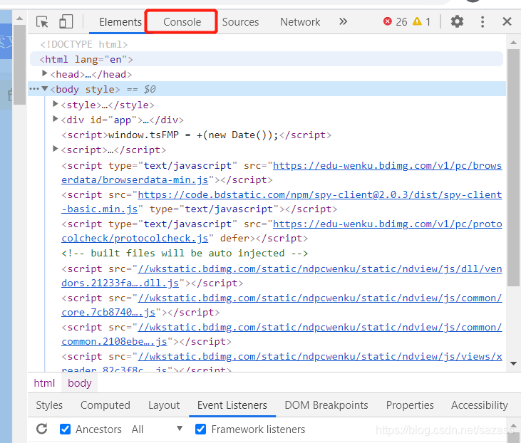521x443 pixels.
Task: Click the Elements panel vertical scrollbar thumb
Action: pyautogui.click(x=513, y=167)
